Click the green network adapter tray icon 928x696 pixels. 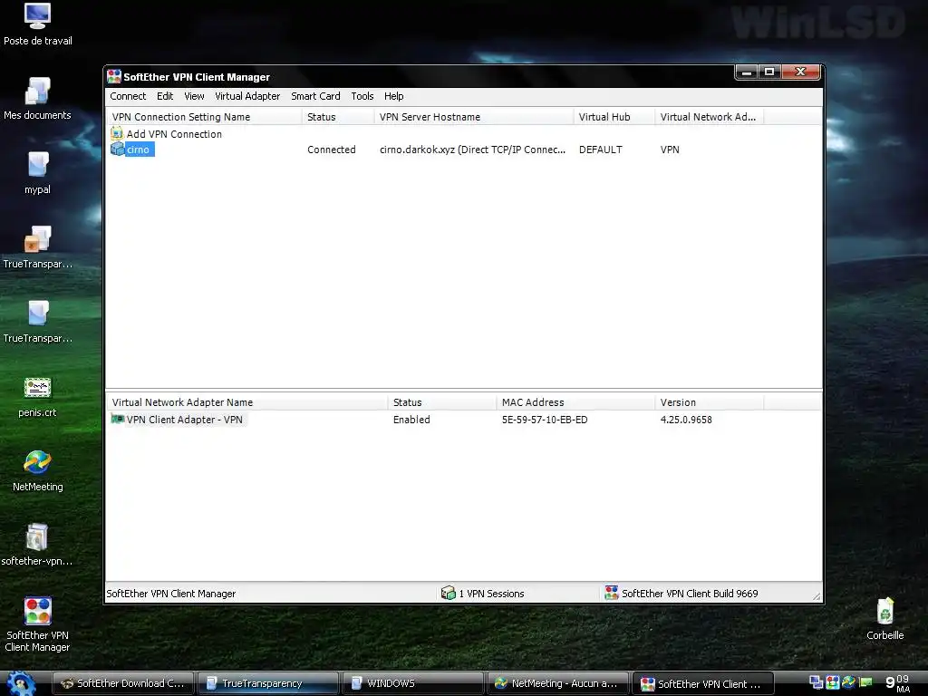pyautogui.click(x=865, y=682)
